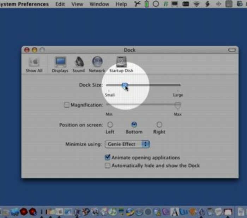247x218 pixels.
Task: Uncheck Animate opening applications
Action: click(x=107, y=157)
